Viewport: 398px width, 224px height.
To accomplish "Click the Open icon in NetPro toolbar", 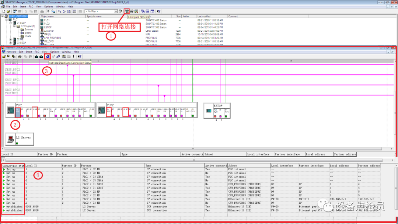I will pos(4,57).
